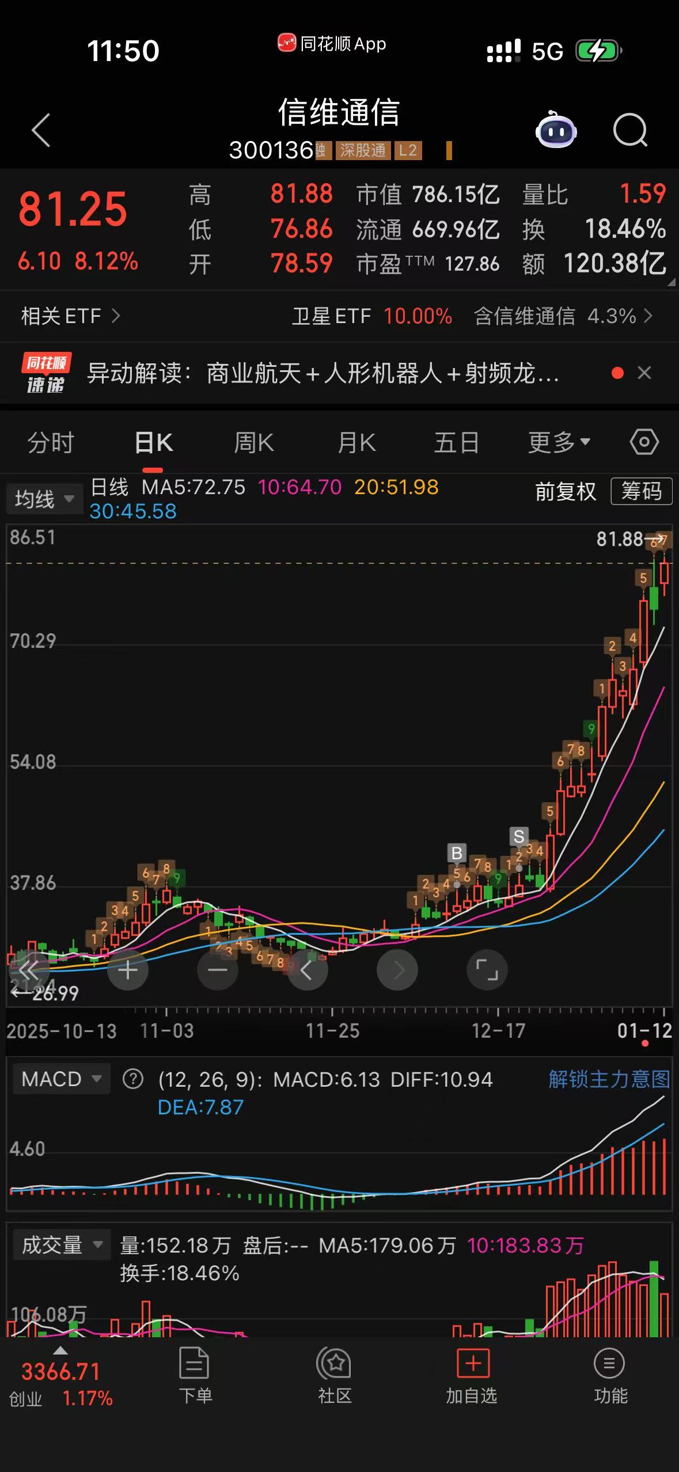Tap the 流通 669.96亿 value
The height and width of the screenshot is (1472, 679).
click(428, 229)
